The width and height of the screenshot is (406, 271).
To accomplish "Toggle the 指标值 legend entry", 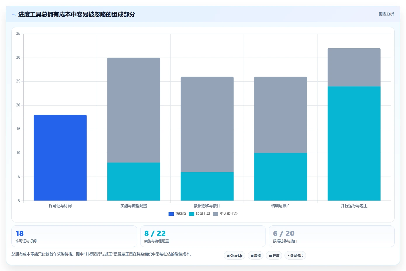I will tap(177, 214).
